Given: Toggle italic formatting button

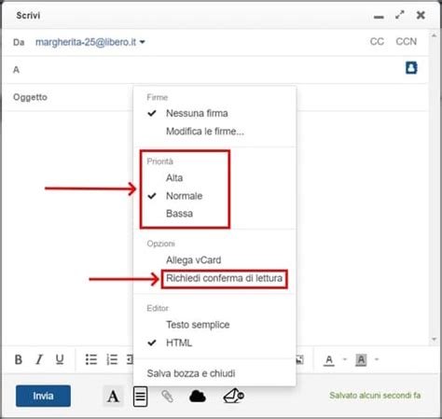Looking at the screenshot, I should tap(39, 359).
